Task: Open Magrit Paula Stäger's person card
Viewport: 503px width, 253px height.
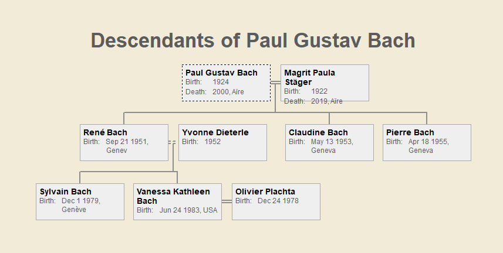Action: tap(325, 83)
